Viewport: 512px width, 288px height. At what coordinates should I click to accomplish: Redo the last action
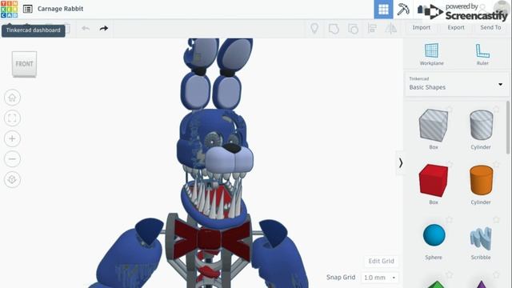(104, 29)
